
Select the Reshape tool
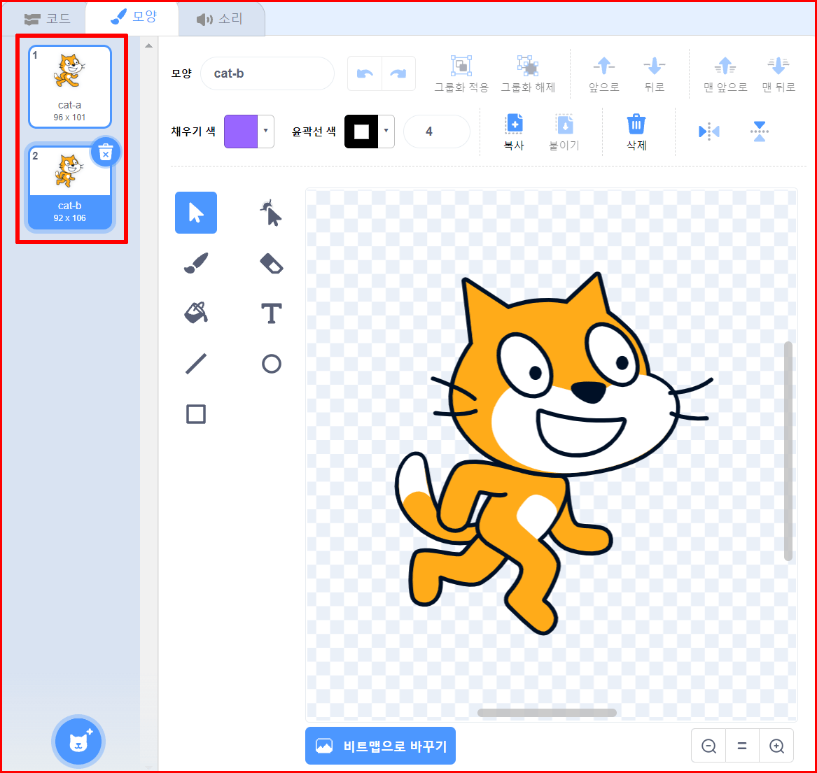pyautogui.click(x=271, y=213)
